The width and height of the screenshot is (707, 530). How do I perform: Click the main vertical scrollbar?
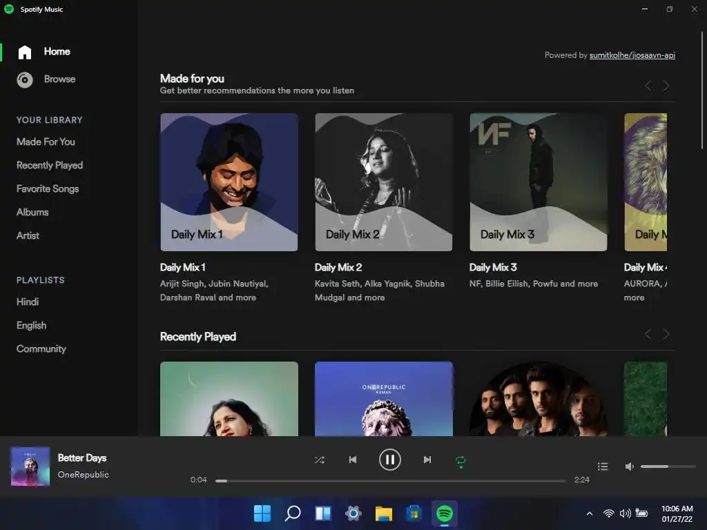point(701,90)
